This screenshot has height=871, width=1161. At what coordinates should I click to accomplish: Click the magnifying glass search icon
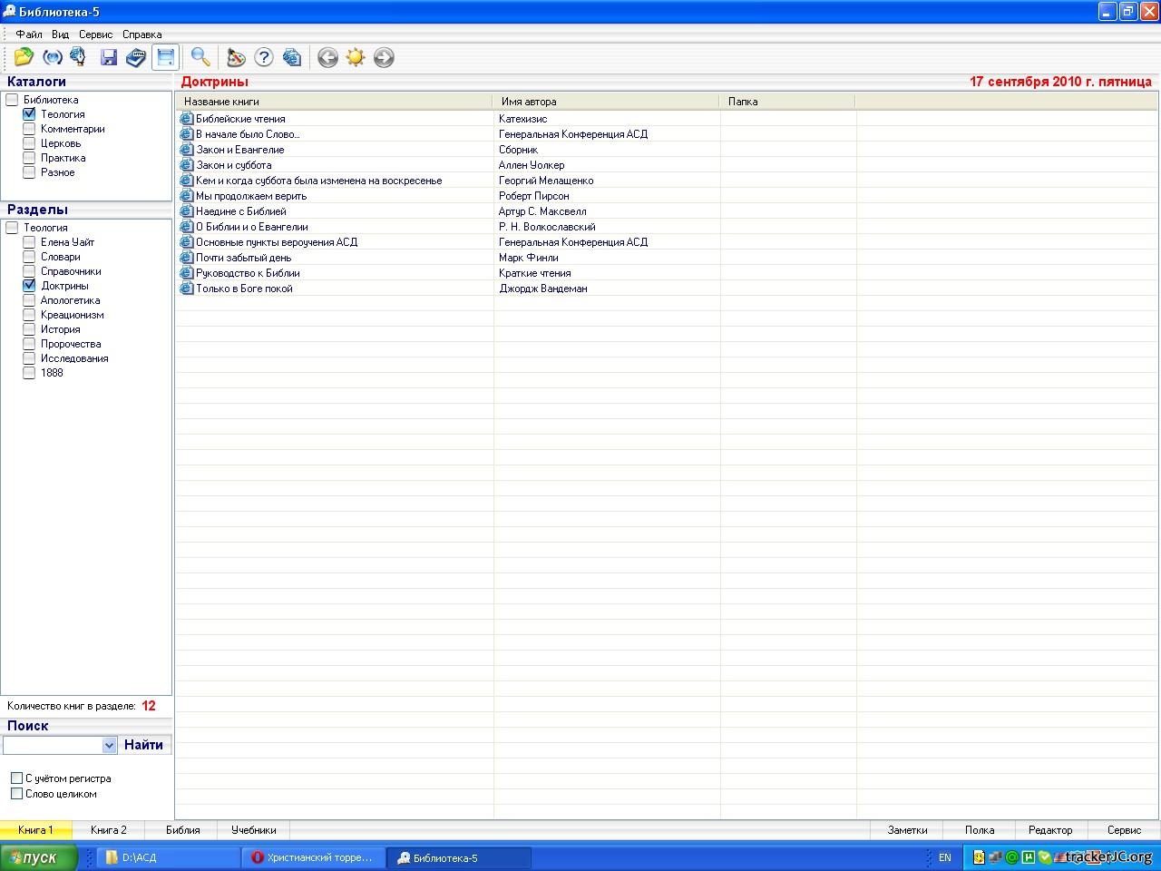[200, 57]
